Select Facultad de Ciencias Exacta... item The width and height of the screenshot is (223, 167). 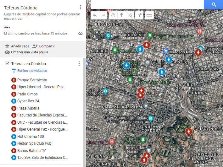[43, 115]
